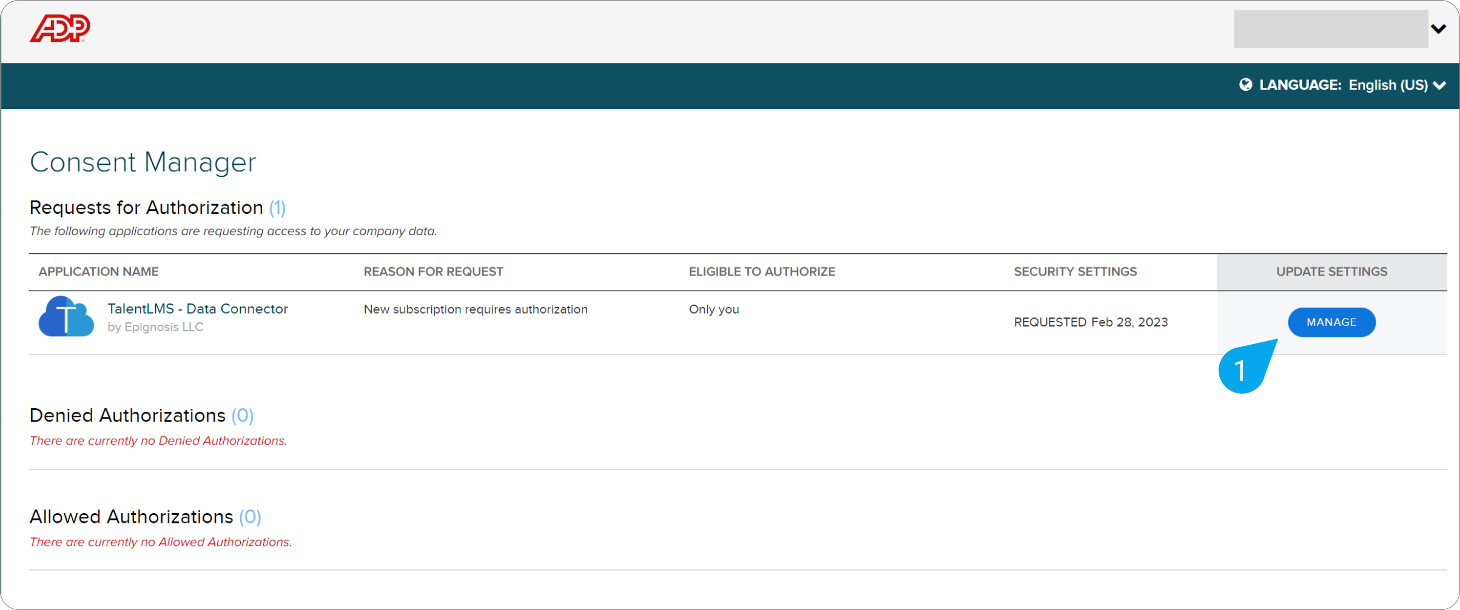1460x610 pixels.
Task: Open the TalentLMS - Data Connector link
Action: coord(198,309)
